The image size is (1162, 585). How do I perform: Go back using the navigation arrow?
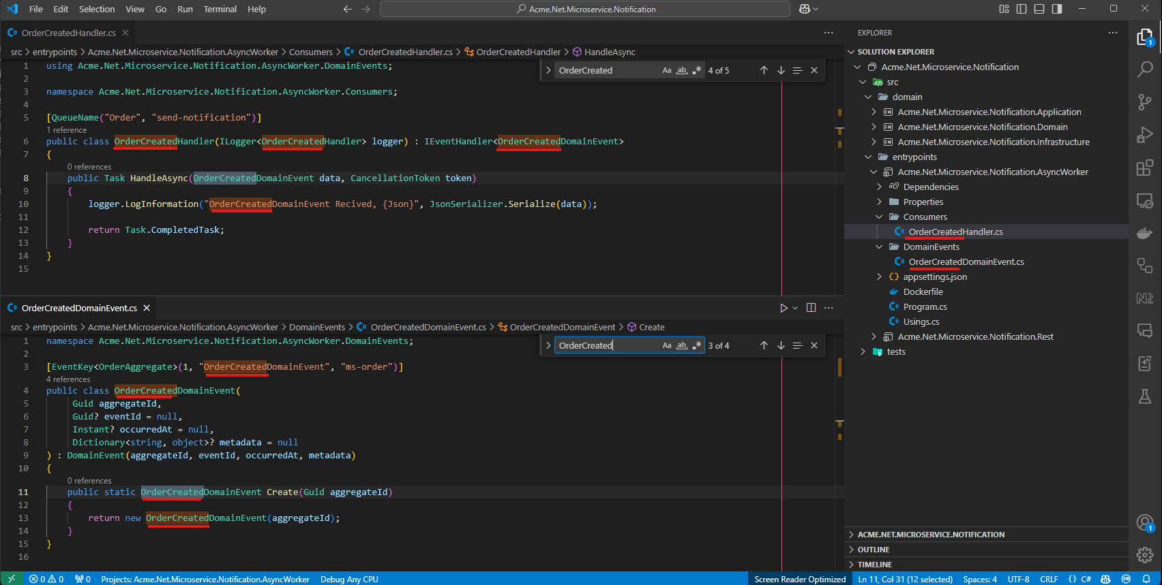[348, 9]
